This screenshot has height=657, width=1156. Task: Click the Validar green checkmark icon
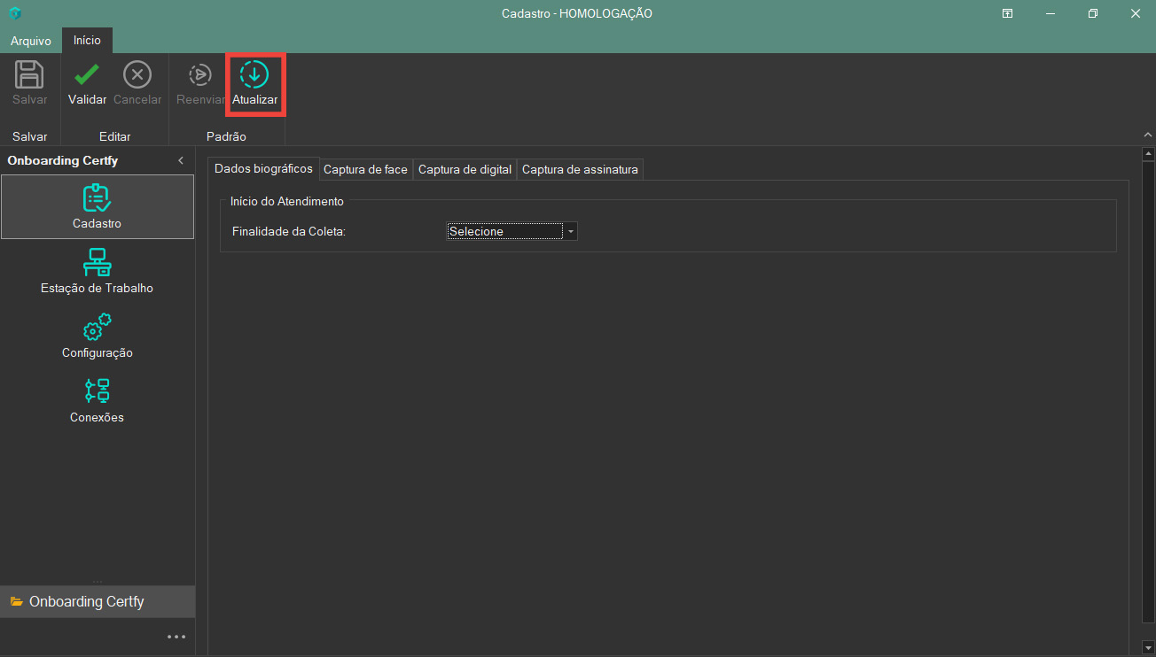[x=87, y=75]
